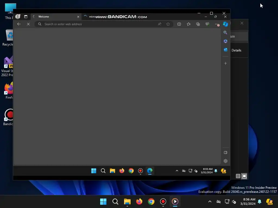Screen dimensions: 278x208
Task: Open Edge split screen icon
Action: (x=179, y=24)
